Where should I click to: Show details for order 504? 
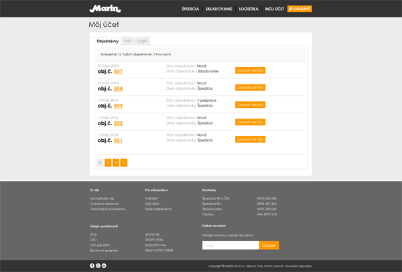point(251,87)
